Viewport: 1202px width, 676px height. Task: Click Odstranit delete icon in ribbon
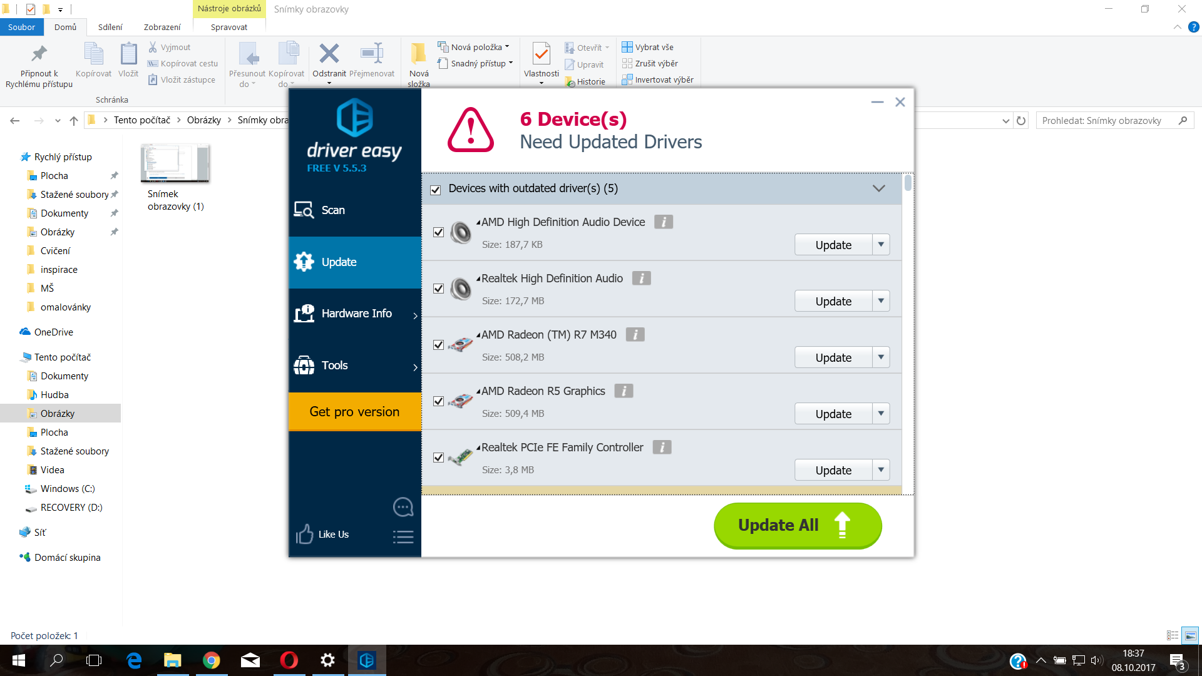click(x=329, y=54)
